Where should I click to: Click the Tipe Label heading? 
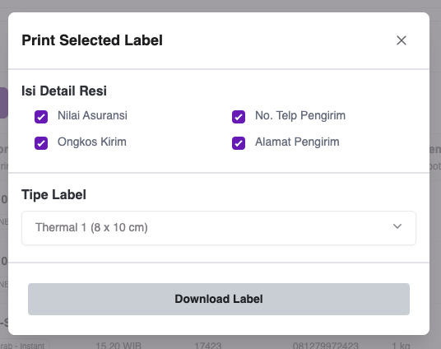(53, 195)
